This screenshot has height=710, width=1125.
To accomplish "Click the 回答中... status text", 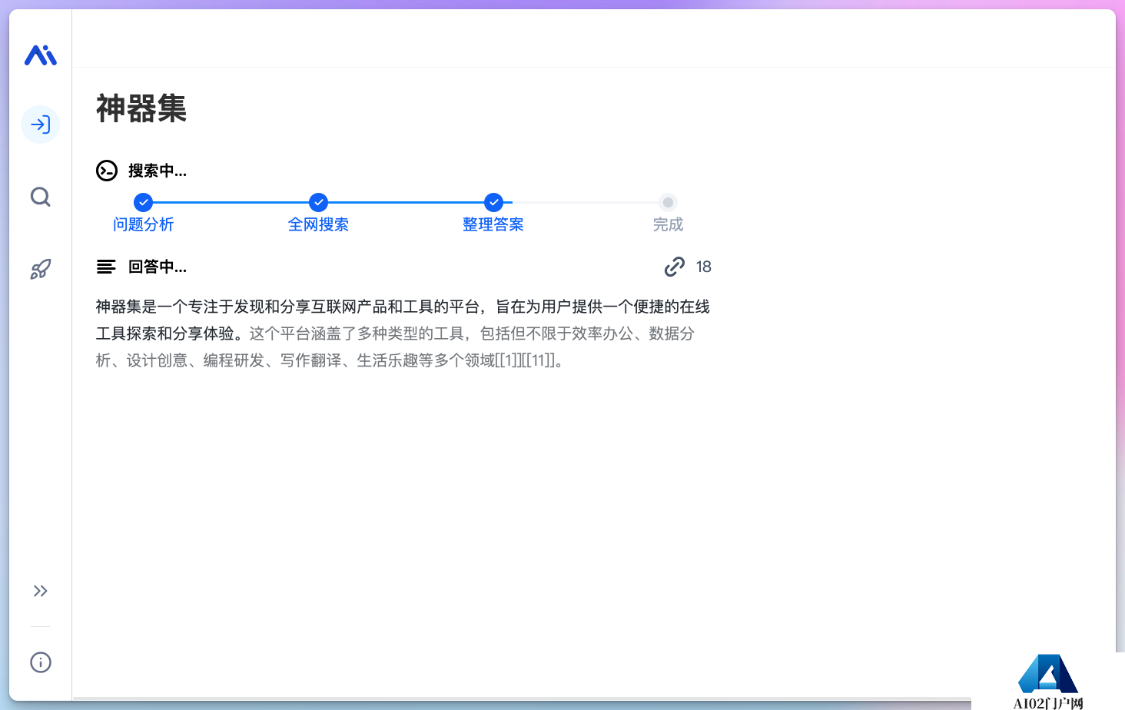I will [158, 267].
